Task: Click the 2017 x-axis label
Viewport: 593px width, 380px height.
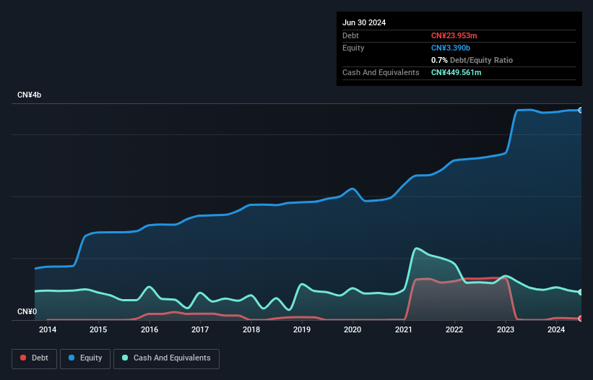Action: point(200,329)
